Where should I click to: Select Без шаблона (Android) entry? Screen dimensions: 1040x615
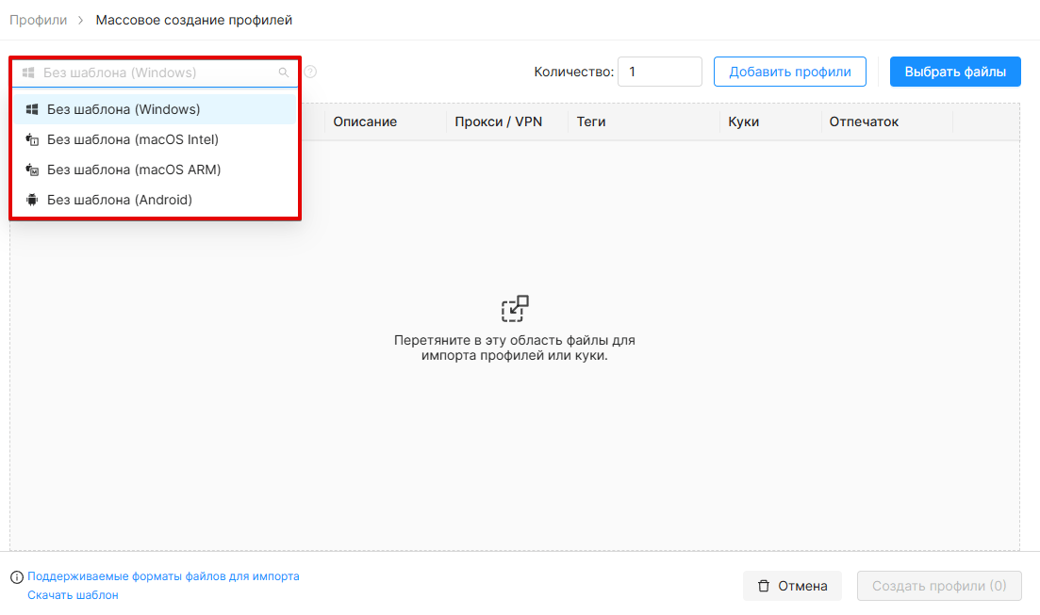tap(155, 200)
